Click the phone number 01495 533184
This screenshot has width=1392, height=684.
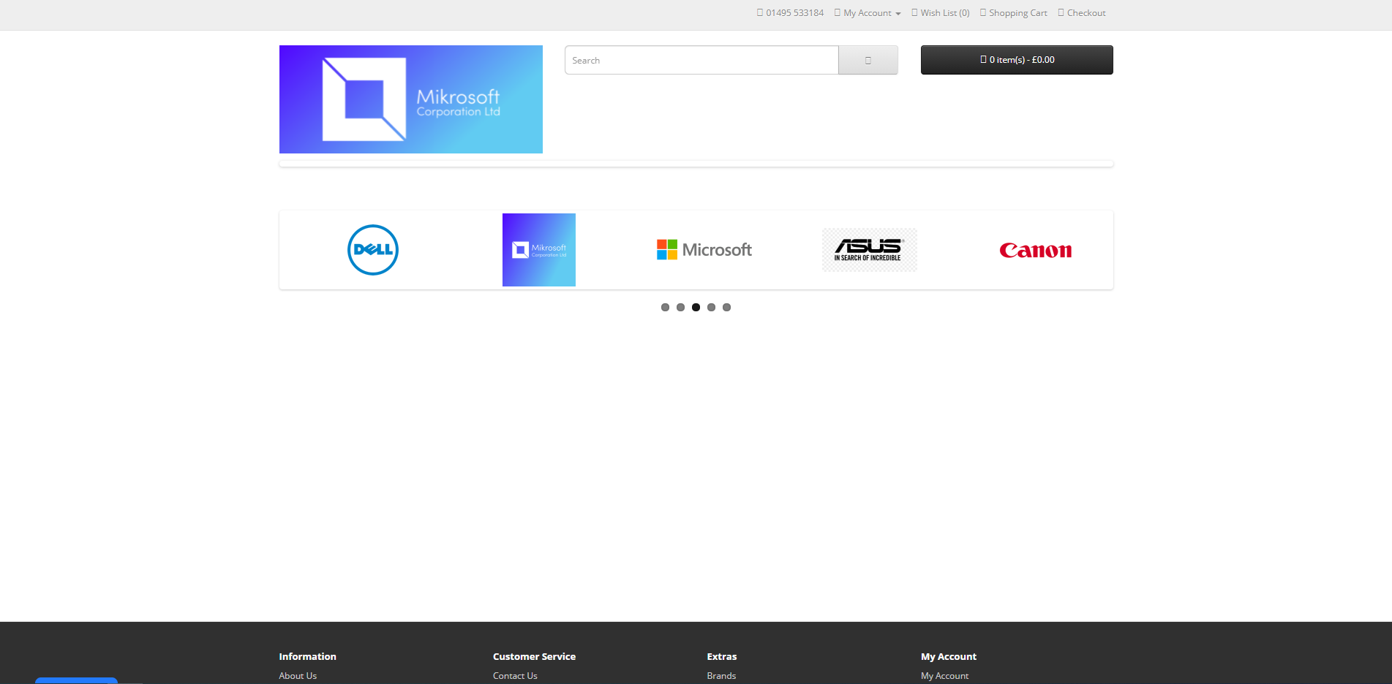click(794, 13)
